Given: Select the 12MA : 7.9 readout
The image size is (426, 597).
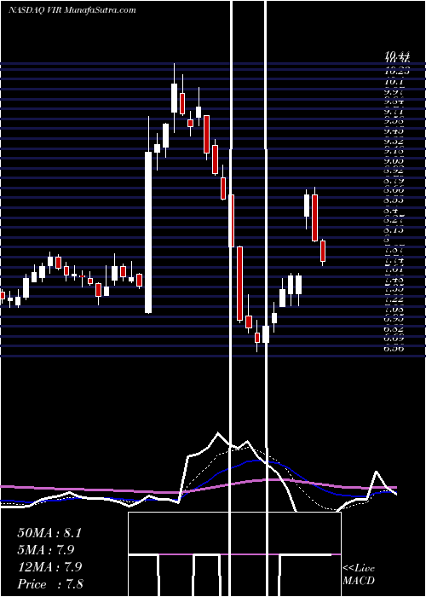Looking at the screenshot, I should [49, 567].
